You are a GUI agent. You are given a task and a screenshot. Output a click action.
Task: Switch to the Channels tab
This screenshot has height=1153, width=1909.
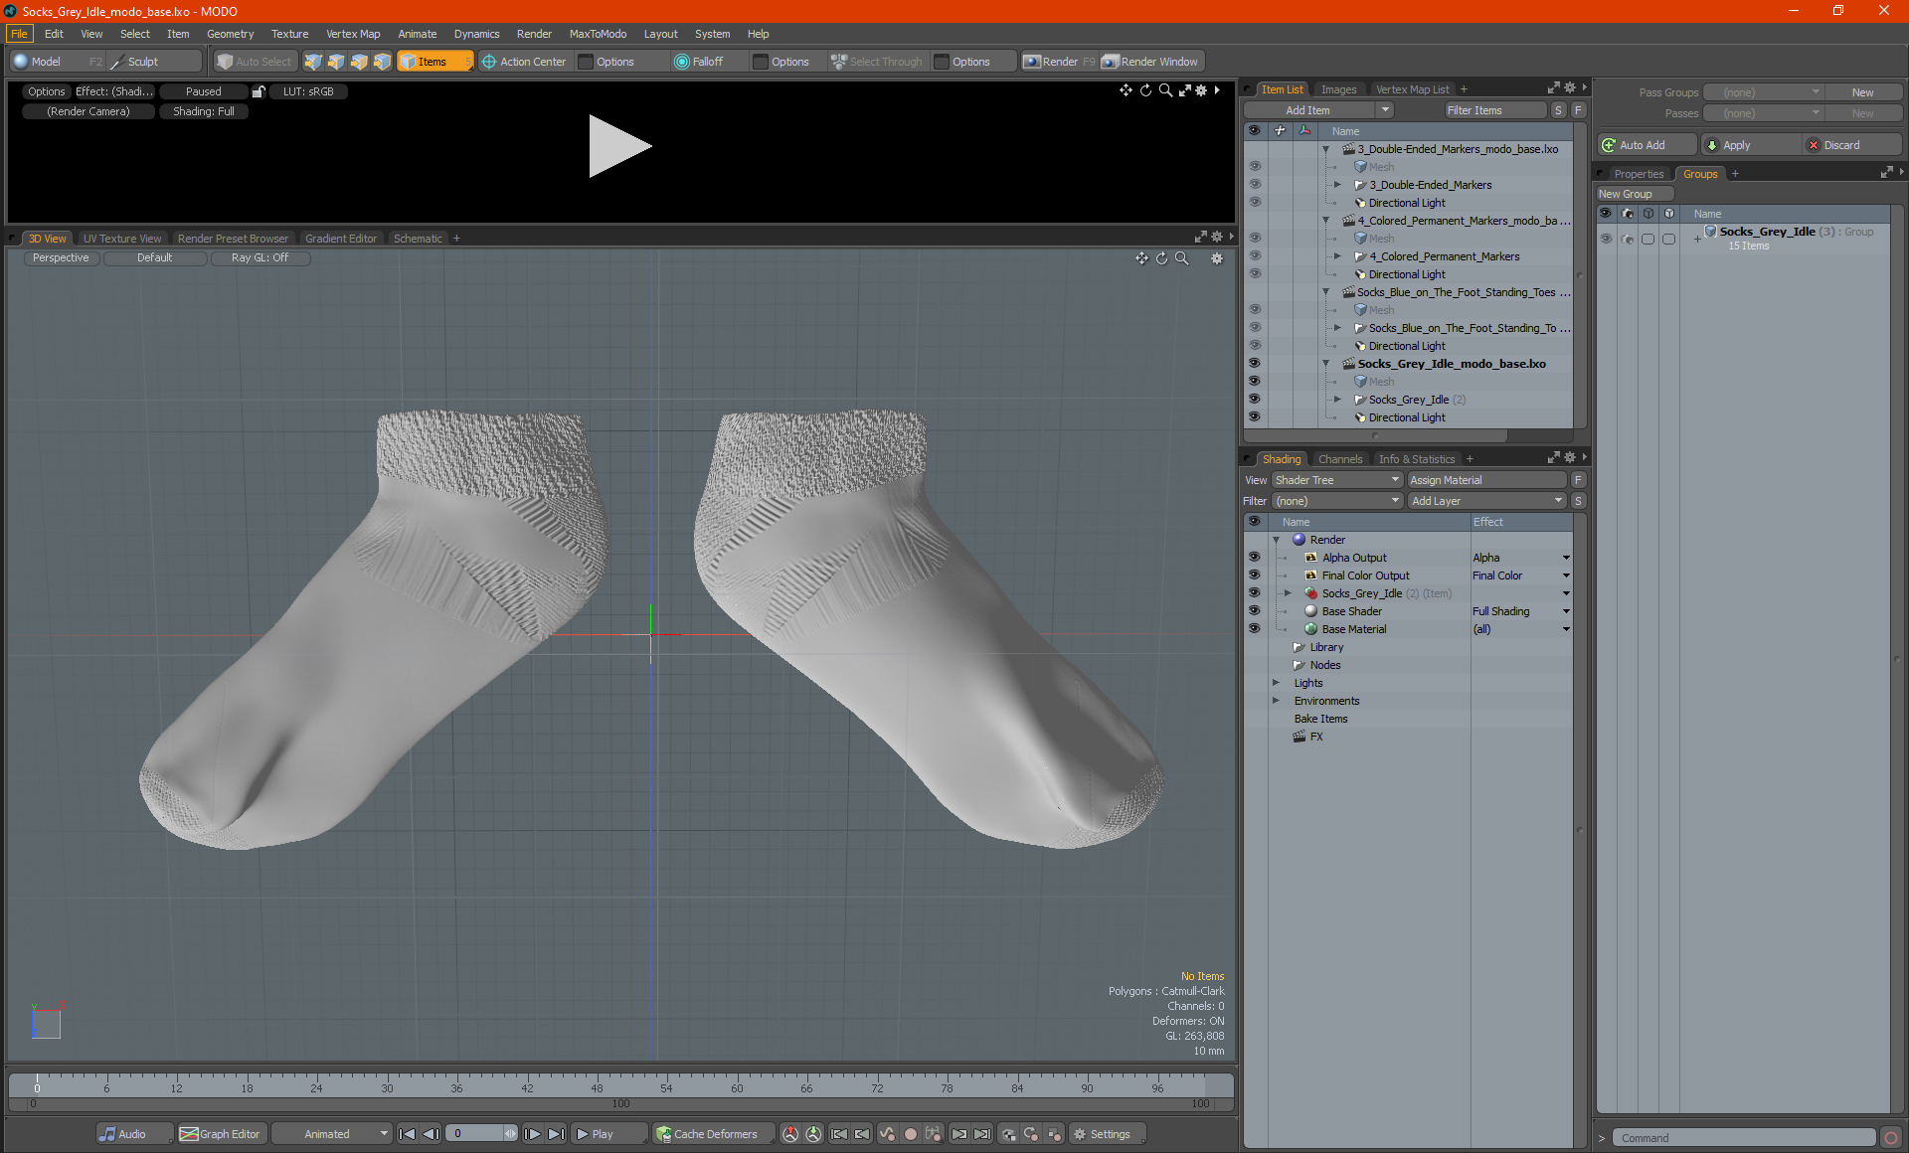pos(1340,459)
